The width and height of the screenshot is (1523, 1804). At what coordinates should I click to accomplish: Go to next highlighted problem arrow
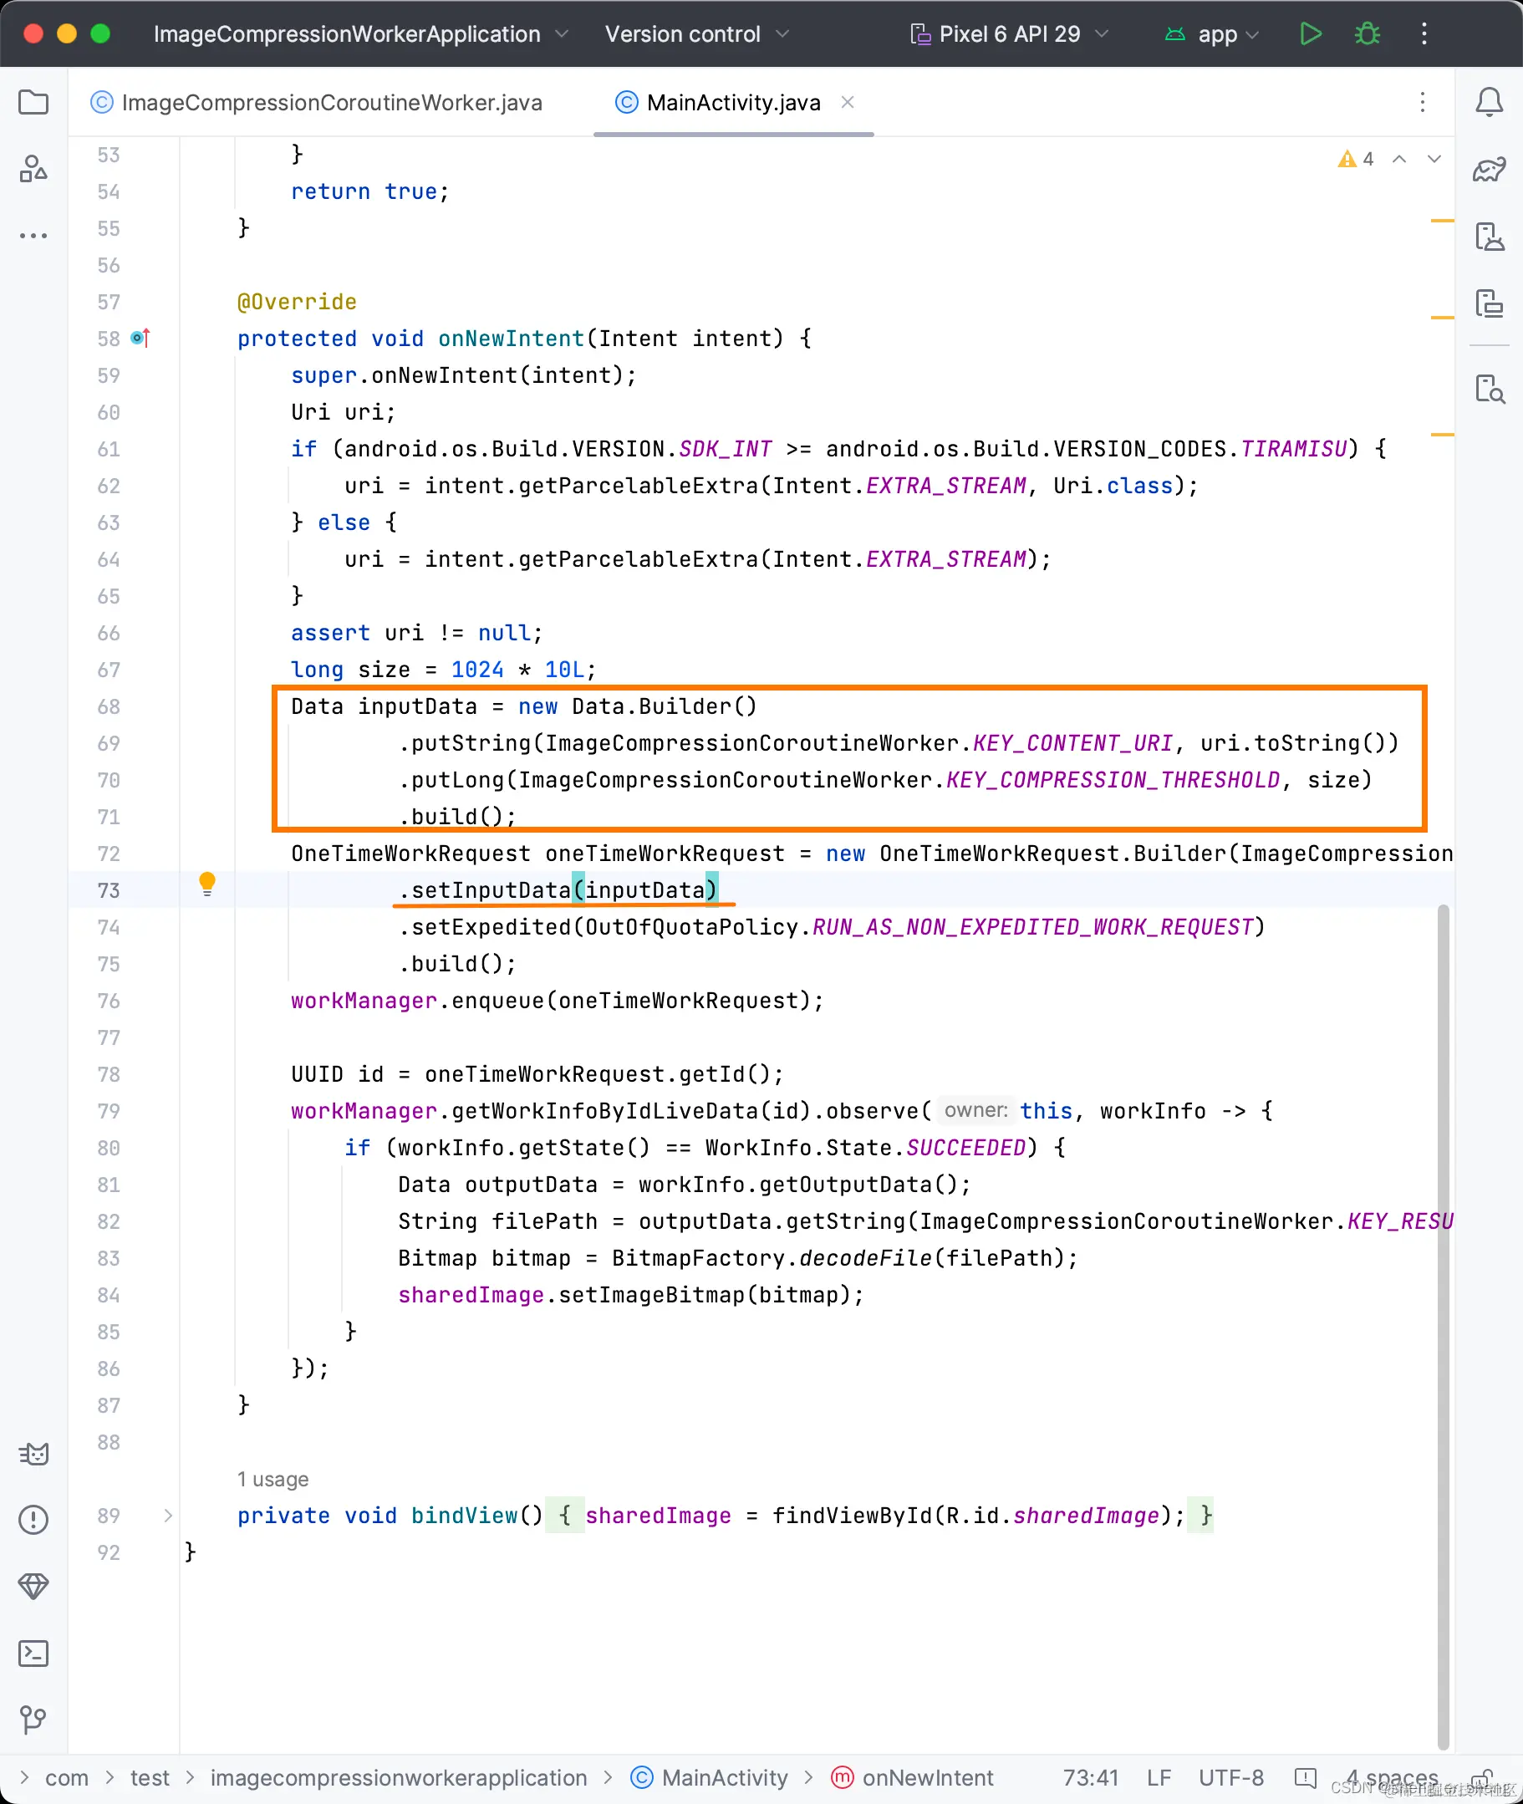1434,159
